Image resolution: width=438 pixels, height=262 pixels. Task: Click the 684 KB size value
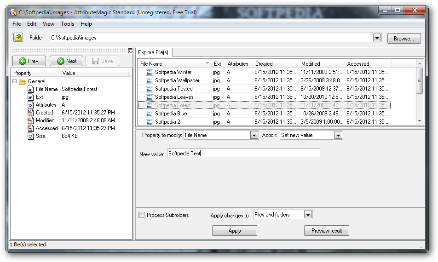[69, 136]
